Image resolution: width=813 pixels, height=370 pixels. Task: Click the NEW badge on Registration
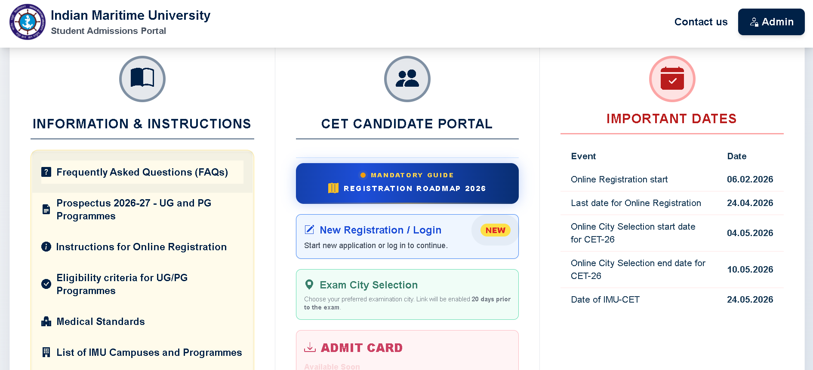494,230
